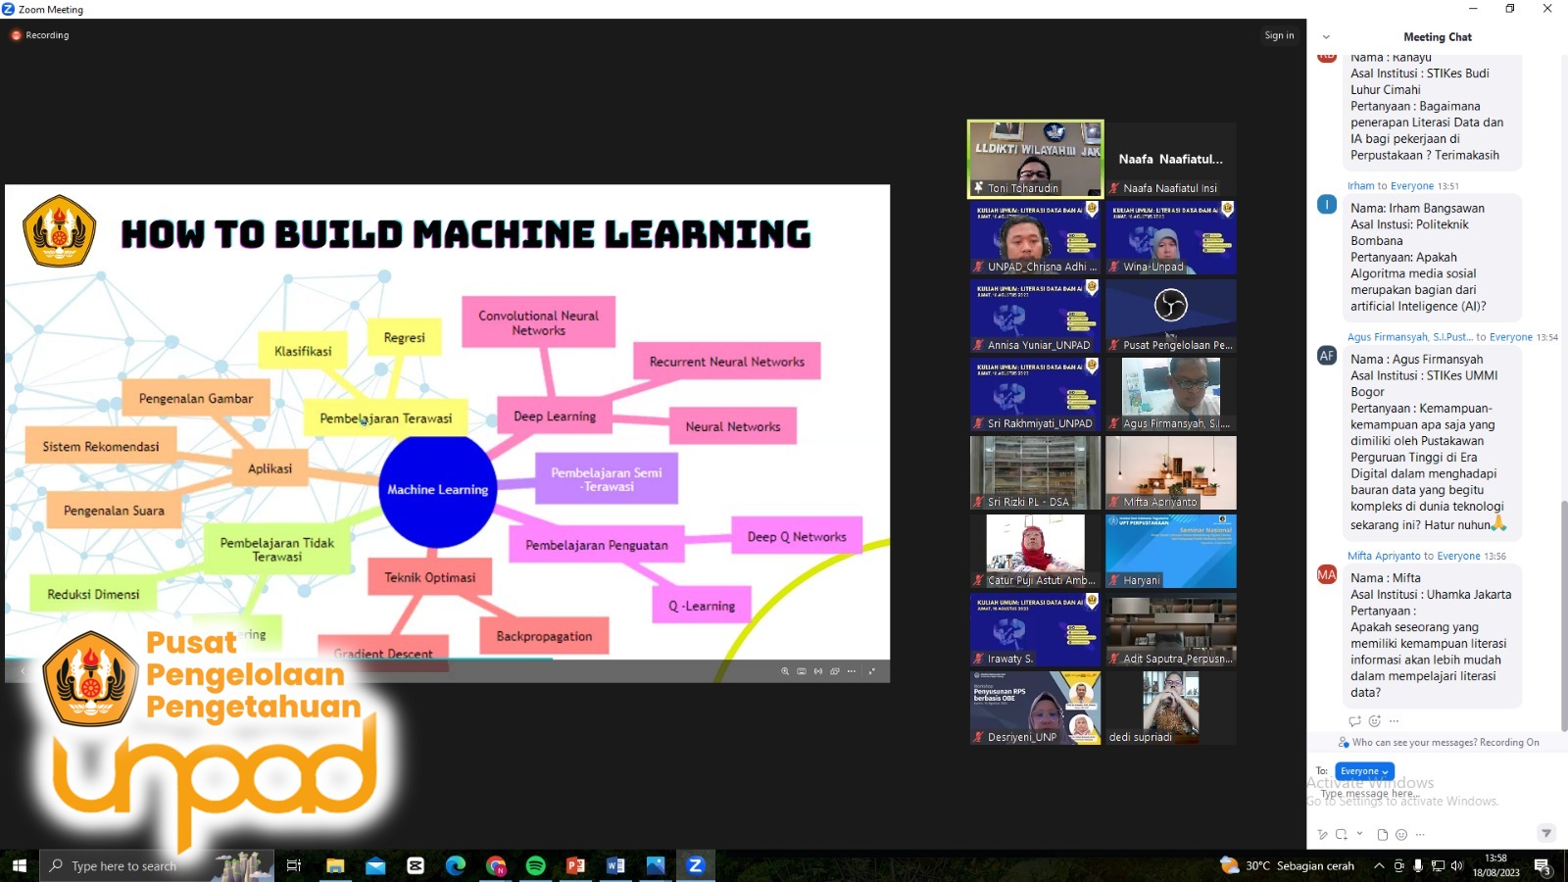Toggle subtitles icon on slide toolbar
Viewport: 1568px width, 882px height.
point(802,671)
